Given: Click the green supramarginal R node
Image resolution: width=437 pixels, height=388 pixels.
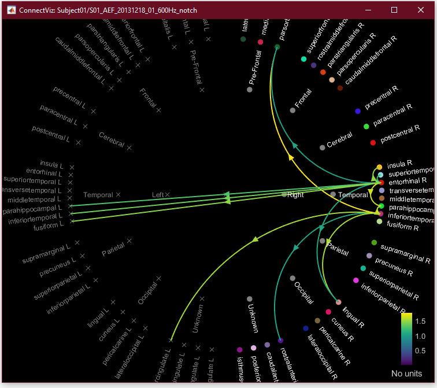Looking at the screenshot, I should click(374, 242).
